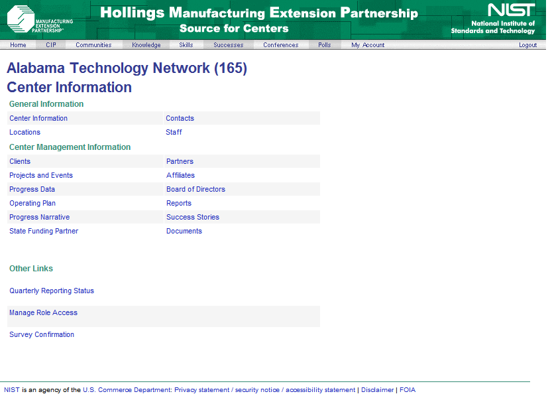Click the Center Management Information heading
The image size is (550, 398).
pos(70,147)
